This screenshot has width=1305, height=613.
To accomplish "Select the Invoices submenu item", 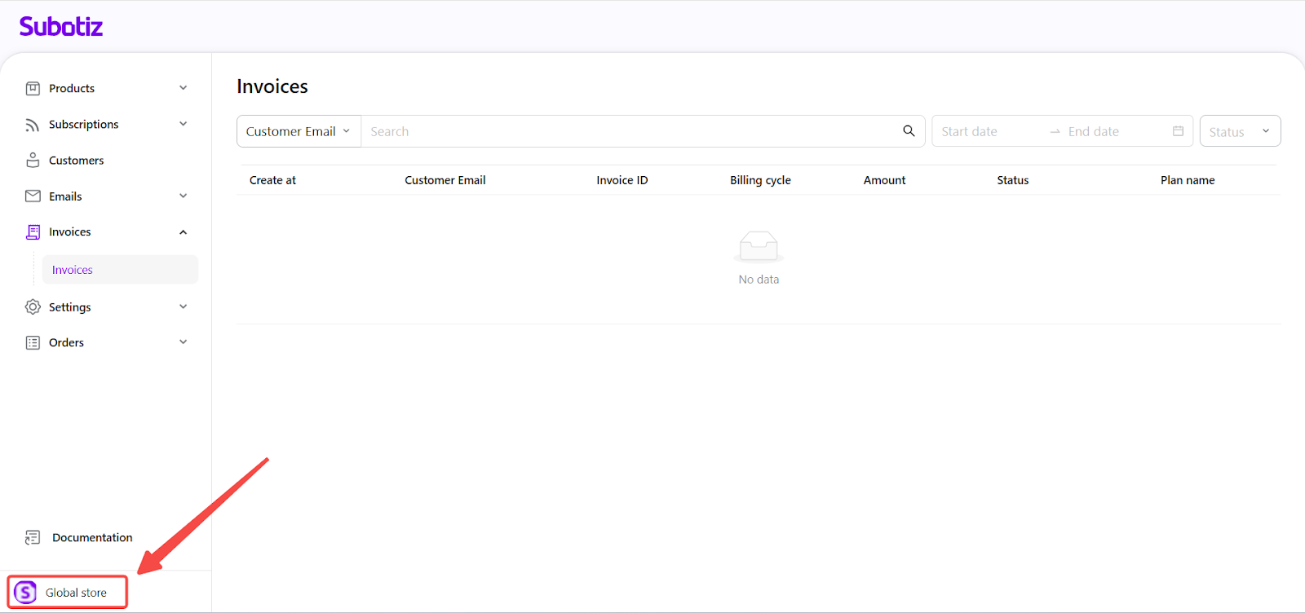I will pyautogui.click(x=73, y=270).
